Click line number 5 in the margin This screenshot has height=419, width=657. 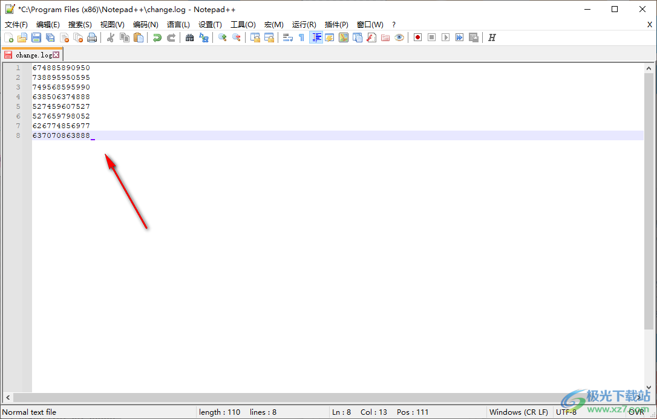point(18,106)
